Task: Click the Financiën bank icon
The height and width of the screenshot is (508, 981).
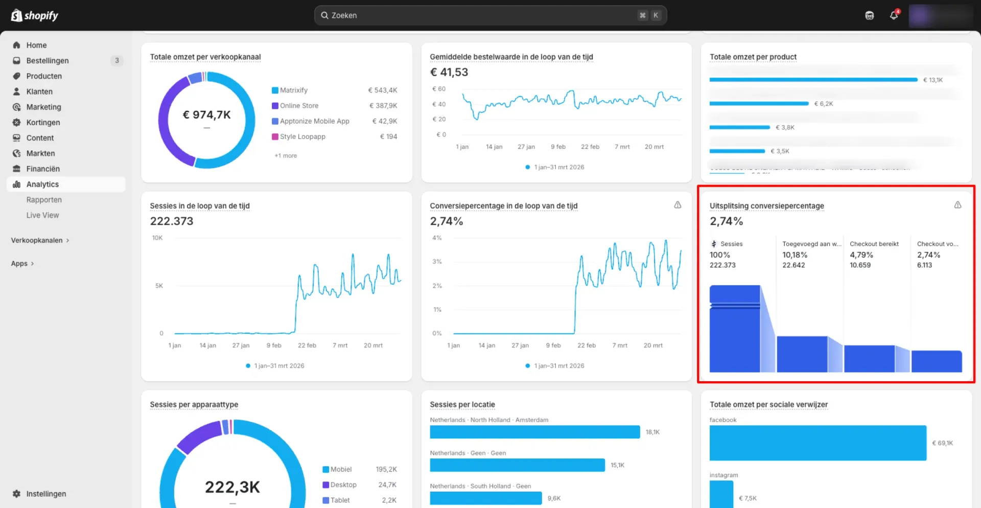Action: pos(16,169)
